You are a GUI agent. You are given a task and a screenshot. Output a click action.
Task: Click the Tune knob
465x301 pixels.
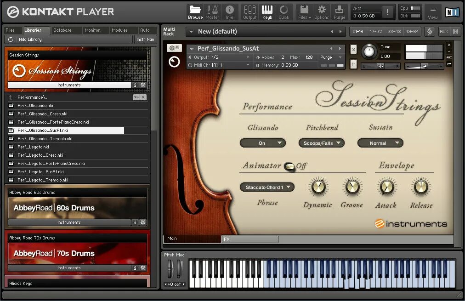click(369, 51)
